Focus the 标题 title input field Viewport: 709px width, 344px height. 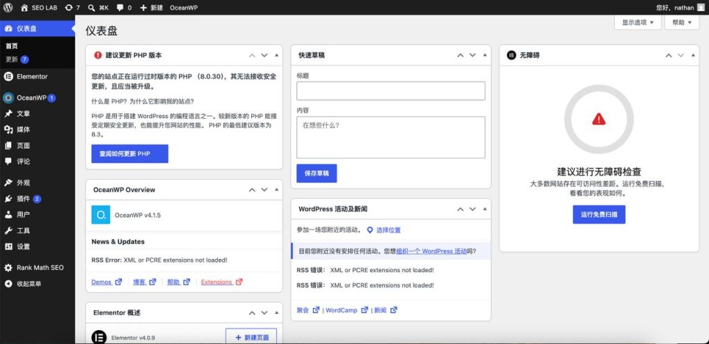point(391,91)
